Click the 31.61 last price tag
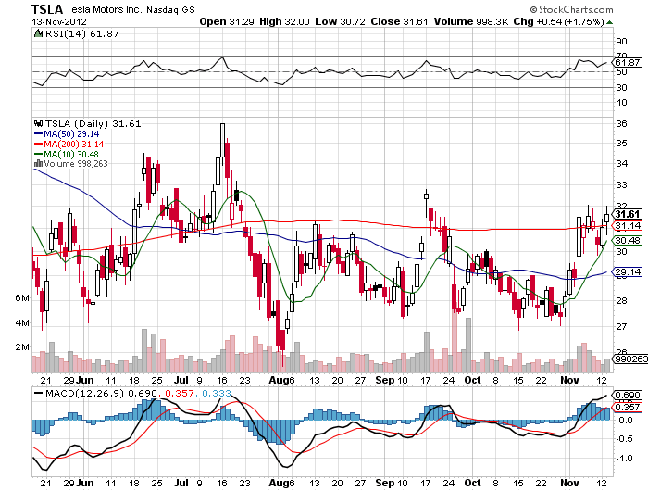The width and height of the screenshot is (648, 491). click(x=628, y=214)
